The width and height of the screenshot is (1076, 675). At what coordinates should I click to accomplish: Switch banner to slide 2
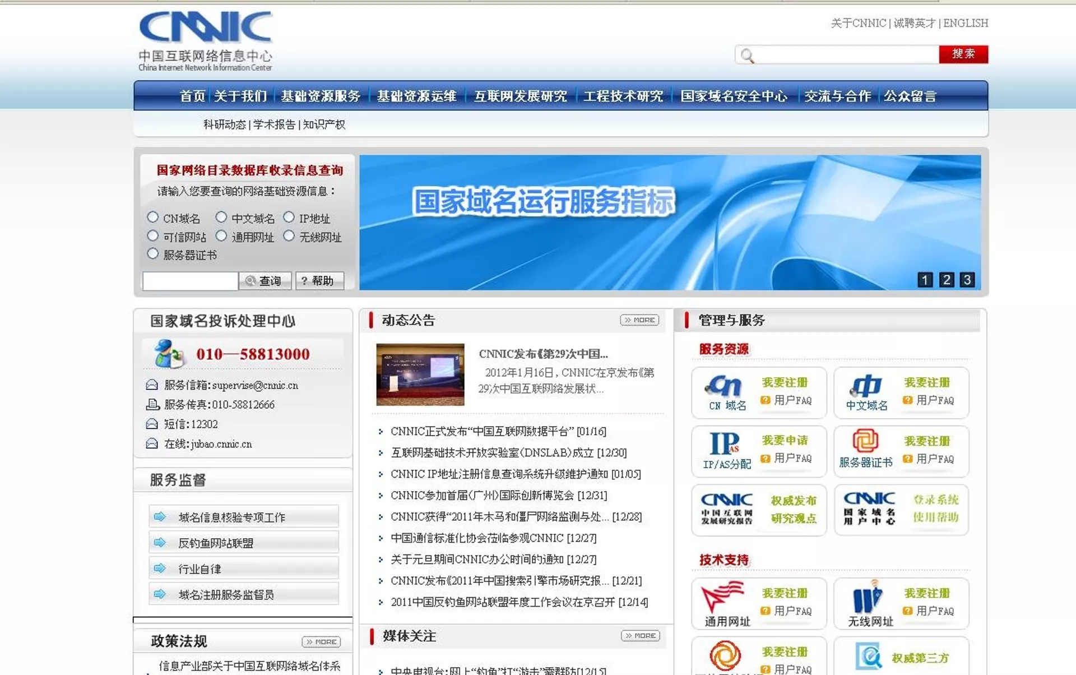pyautogui.click(x=947, y=280)
